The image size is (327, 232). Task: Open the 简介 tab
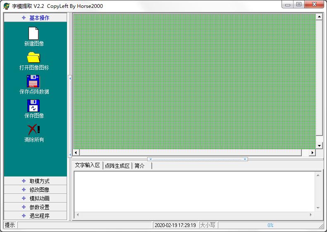pyautogui.click(x=140, y=166)
